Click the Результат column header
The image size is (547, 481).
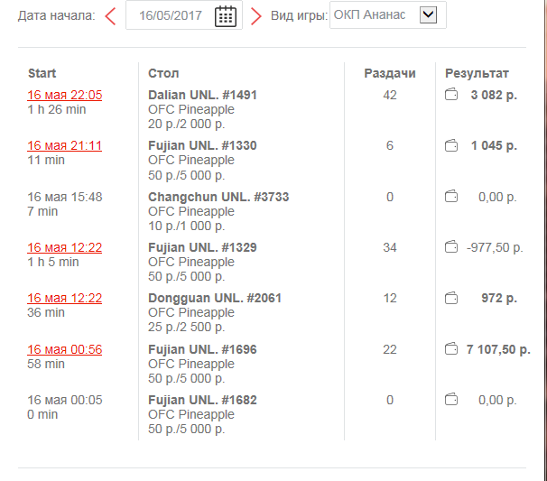pyautogui.click(x=477, y=73)
